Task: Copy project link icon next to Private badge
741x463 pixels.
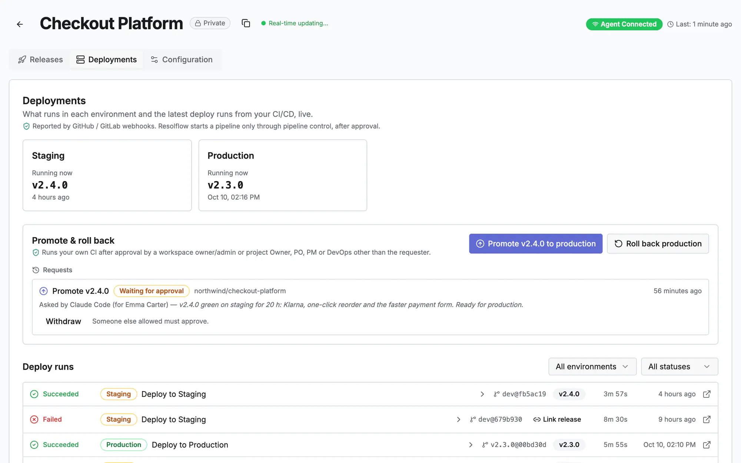Action: pos(246,23)
